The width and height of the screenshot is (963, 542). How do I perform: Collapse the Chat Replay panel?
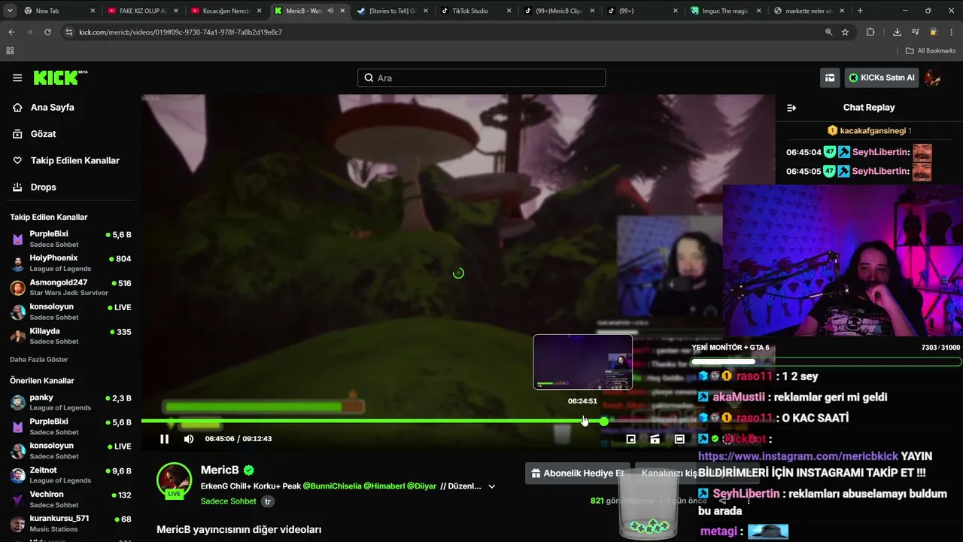tap(791, 108)
